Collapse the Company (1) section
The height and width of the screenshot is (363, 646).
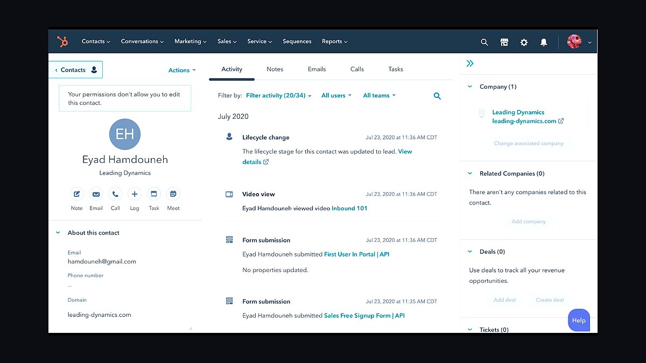tap(470, 87)
